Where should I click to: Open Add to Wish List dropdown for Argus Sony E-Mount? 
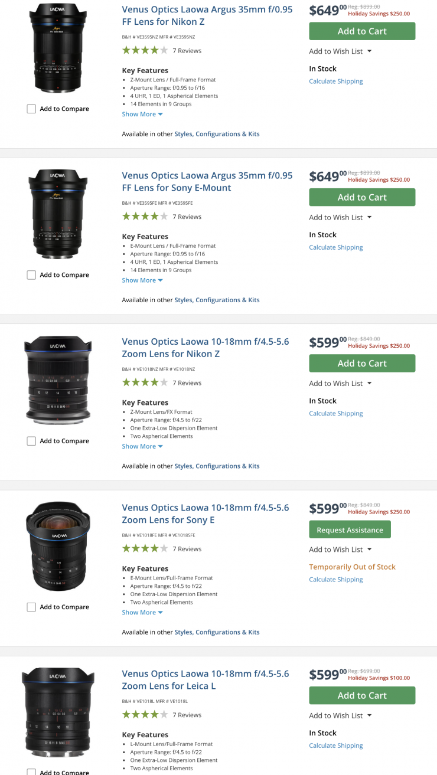[340, 217]
